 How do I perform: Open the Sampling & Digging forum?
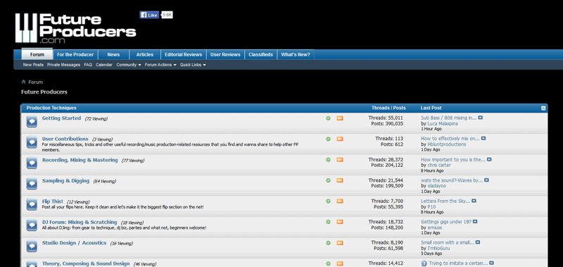click(x=65, y=181)
